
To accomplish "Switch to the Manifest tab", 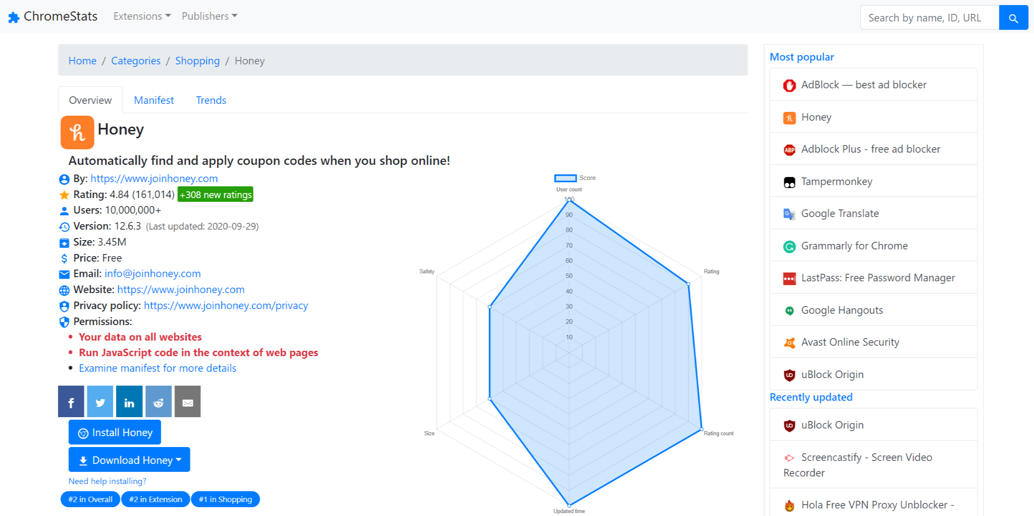I will [x=154, y=100].
